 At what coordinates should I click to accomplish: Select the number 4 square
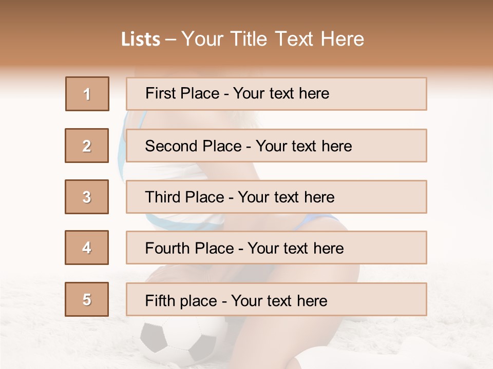pos(87,248)
